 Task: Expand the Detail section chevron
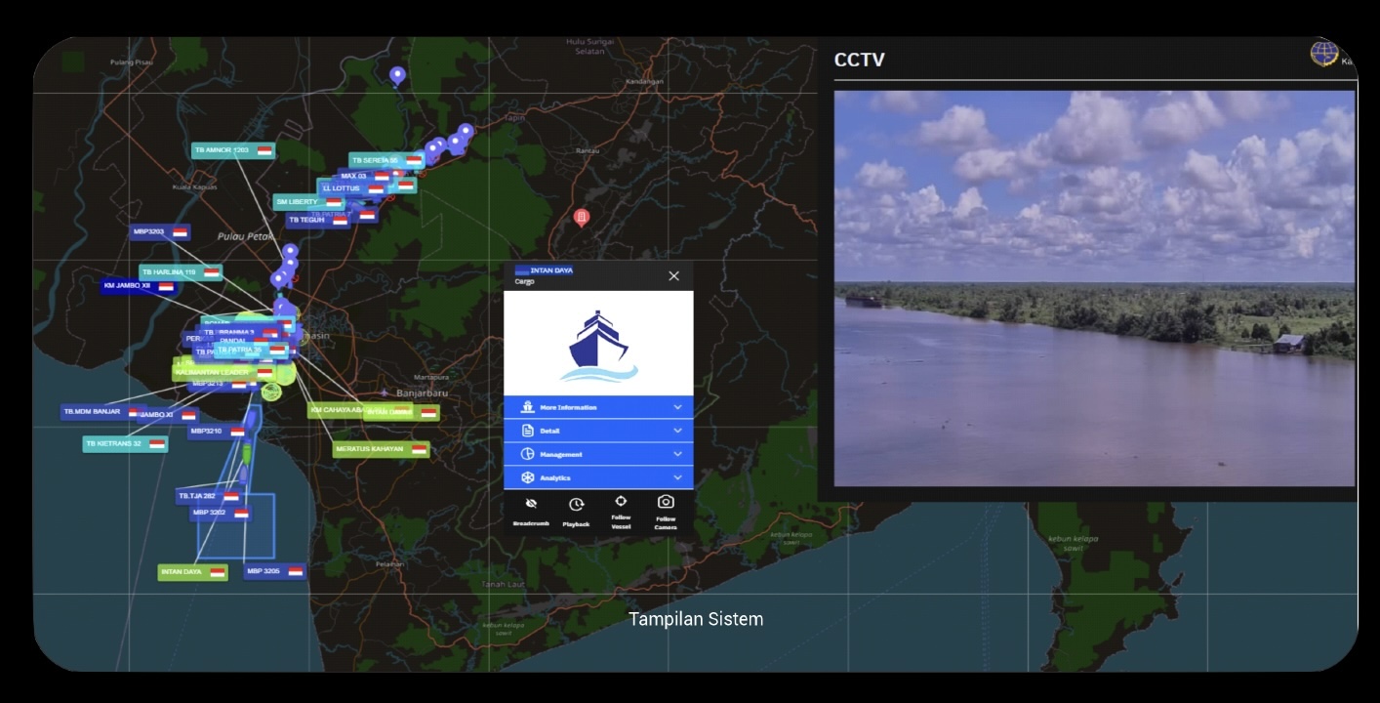677,431
